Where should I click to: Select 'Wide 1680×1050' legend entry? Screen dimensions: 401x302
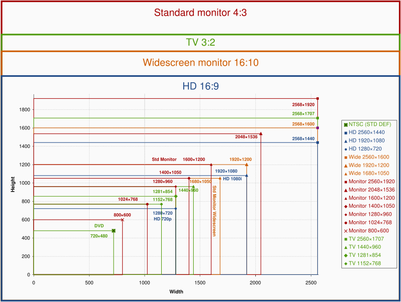click(x=366, y=173)
